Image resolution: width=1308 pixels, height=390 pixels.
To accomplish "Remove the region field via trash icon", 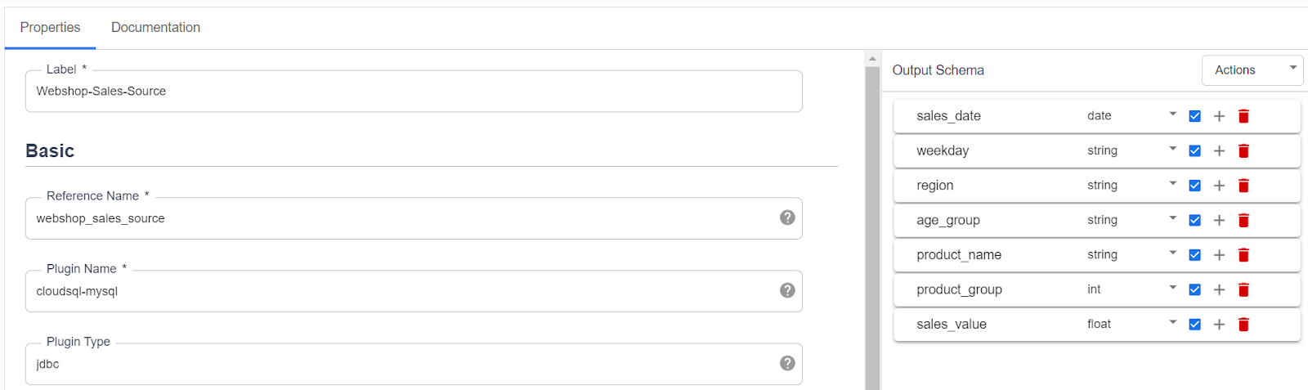I will [x=1243, y=186].
